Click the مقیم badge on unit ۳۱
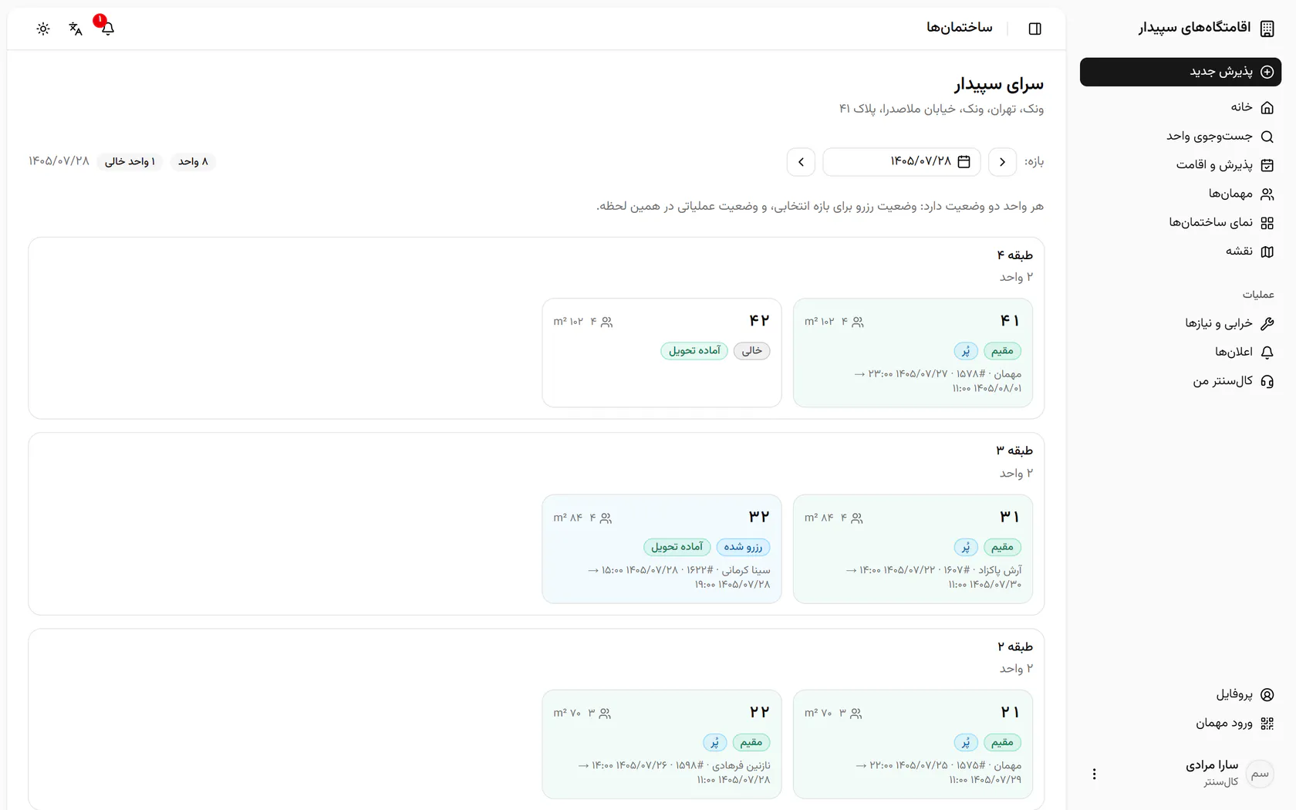This screenshot has height=810, width=1296. (1003, 547)
